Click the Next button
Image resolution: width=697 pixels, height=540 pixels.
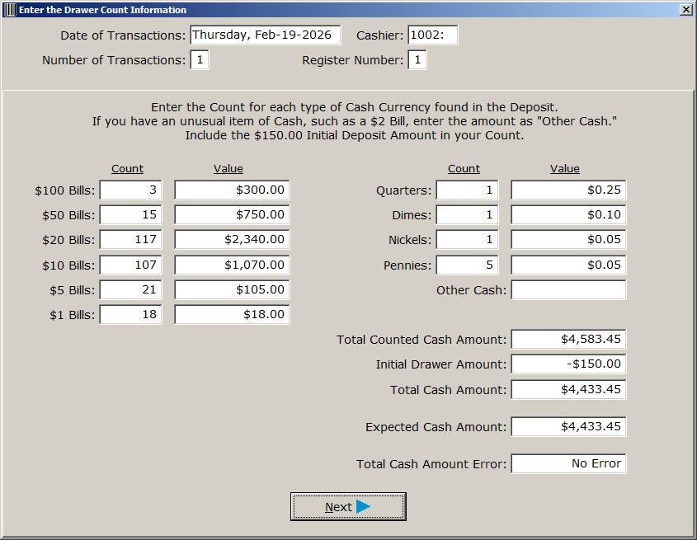(x=347, y=507)
